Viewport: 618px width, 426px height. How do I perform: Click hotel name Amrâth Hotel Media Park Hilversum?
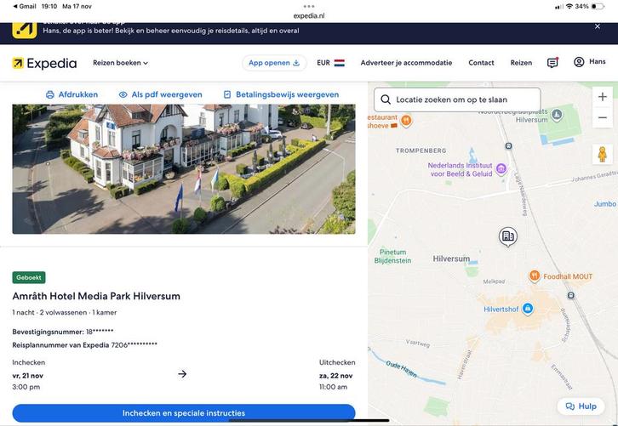pos(96,296)
